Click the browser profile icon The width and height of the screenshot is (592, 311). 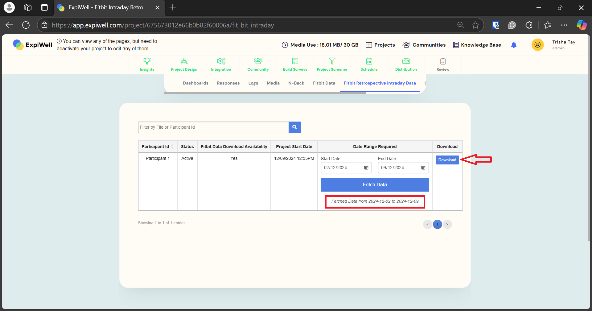(x=9, y=7)
